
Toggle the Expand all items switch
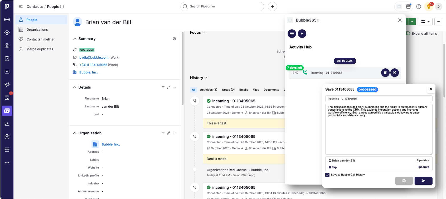click(x=408, y=34)
